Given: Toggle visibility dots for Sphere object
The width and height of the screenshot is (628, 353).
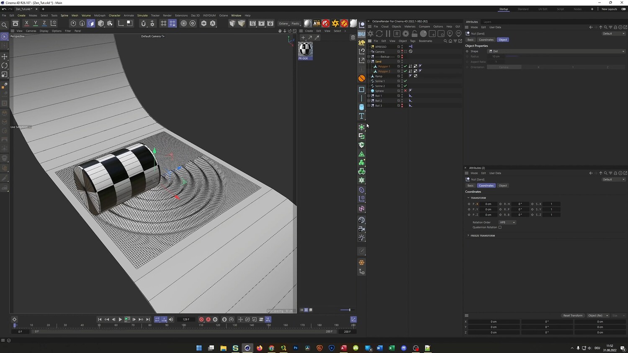Looking at the screenshot, I should [x=402, y=91].
